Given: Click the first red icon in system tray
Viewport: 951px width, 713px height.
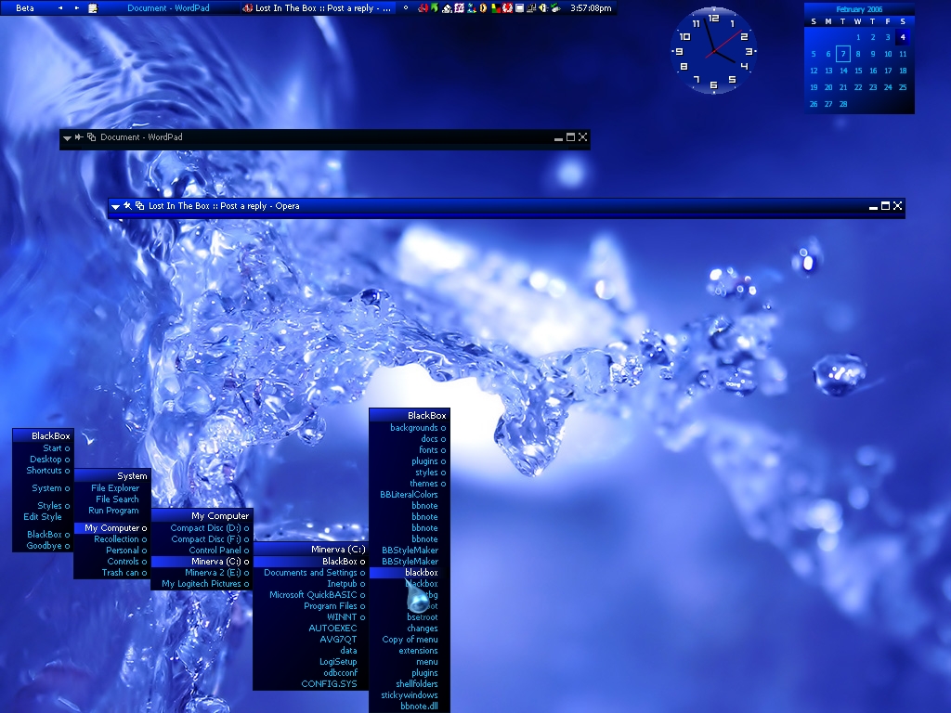Looking at the screenshot, I should (x=423, y=8).
